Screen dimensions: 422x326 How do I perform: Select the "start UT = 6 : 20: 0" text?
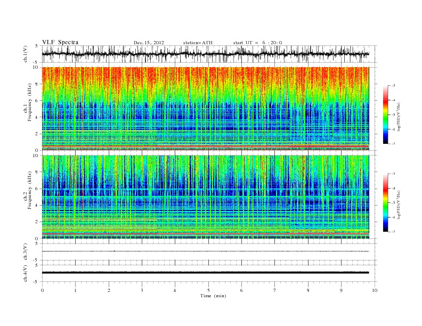pyautogui.click(x=257, y=43)
